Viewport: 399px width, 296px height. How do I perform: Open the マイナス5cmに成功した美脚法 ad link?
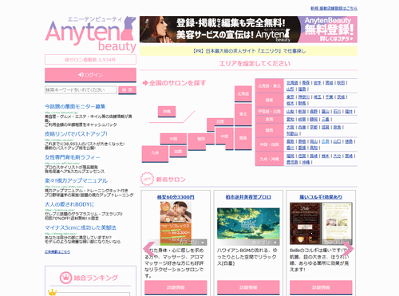point(81,227)
